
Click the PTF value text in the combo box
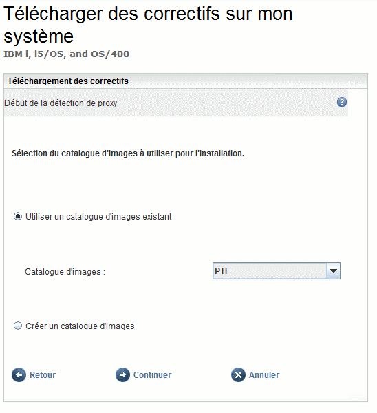click(222, 271)
